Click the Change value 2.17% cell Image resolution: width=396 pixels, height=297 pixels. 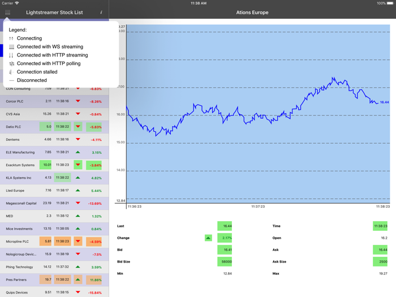pos(225,238)
